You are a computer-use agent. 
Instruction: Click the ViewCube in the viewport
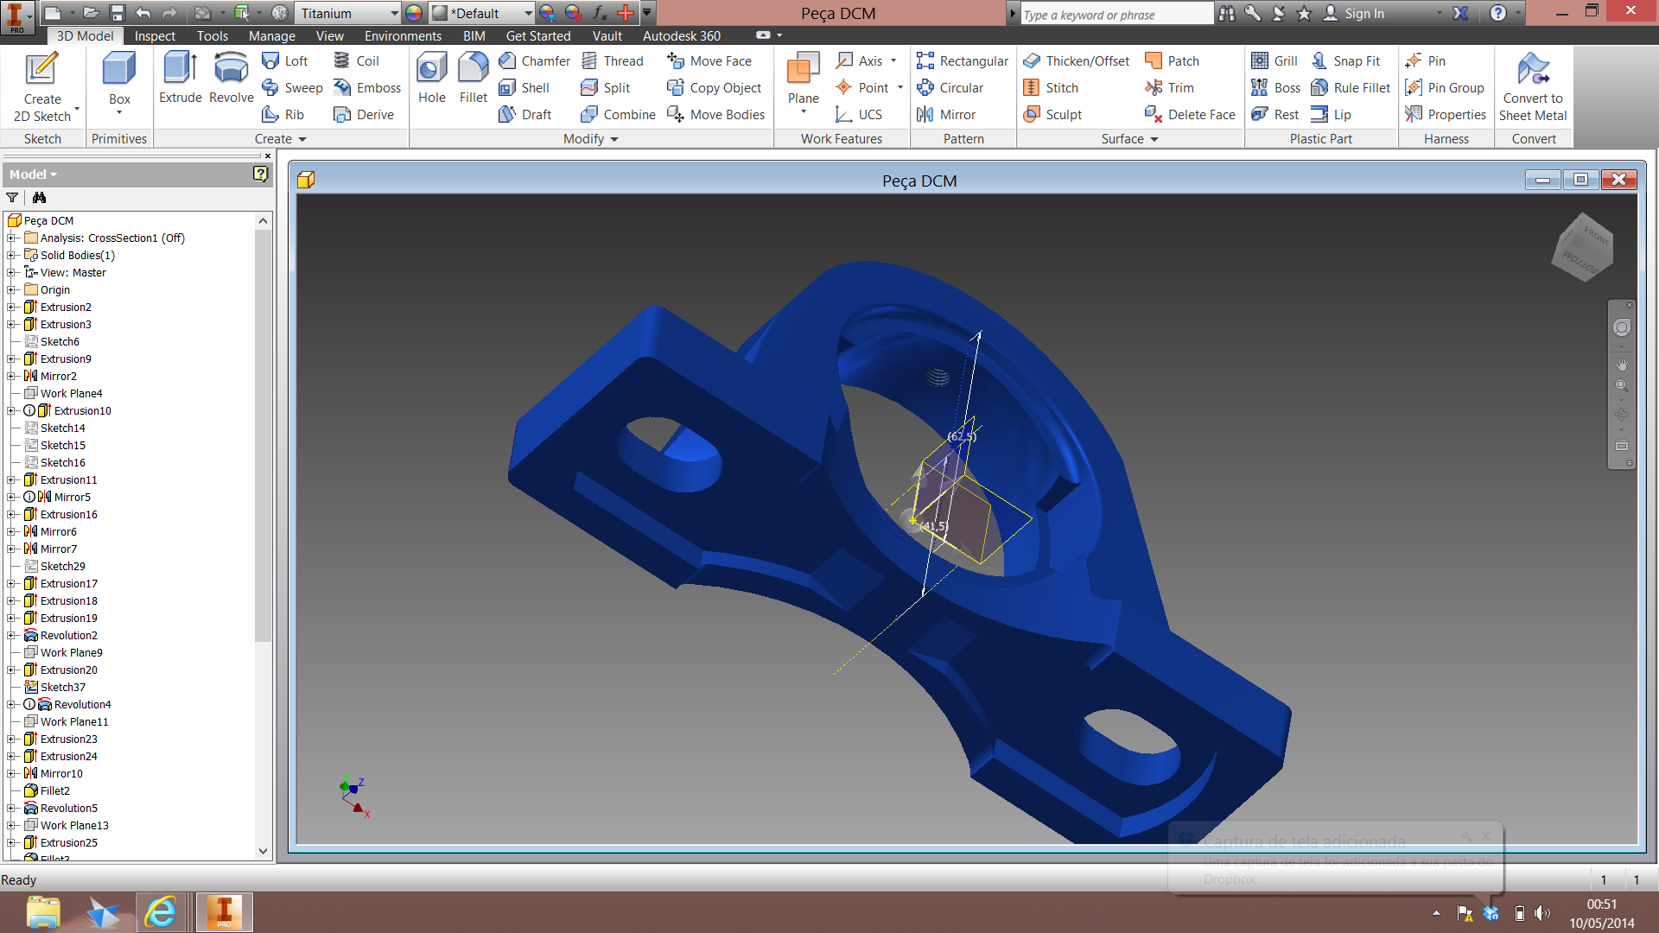click(1581, 249)
